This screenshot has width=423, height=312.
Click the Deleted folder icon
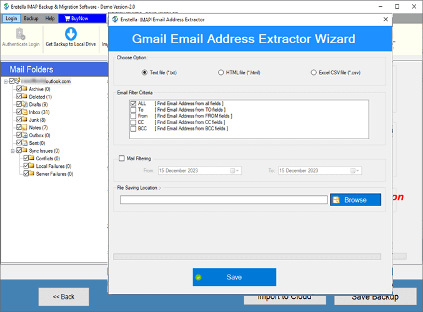pyautogui.click(x=24, y=96)
